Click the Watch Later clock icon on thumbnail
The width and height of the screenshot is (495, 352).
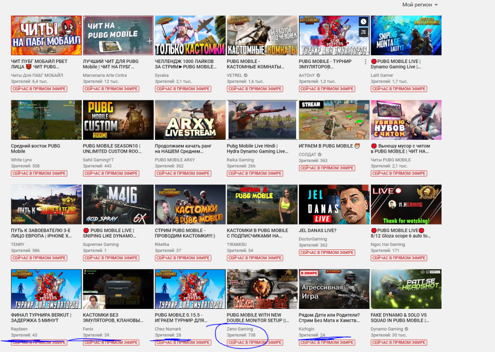click(363, 22)
